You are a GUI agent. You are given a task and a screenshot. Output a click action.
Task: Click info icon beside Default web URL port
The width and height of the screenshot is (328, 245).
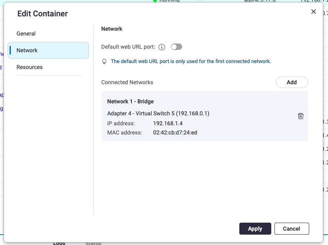point(162,47)
